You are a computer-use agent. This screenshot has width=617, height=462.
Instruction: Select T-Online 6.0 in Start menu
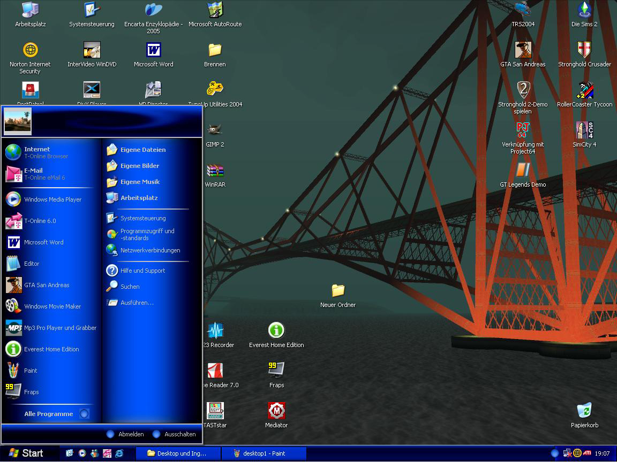(51, 221)
